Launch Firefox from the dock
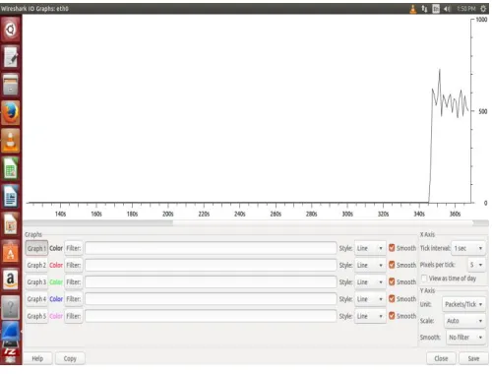492x374 pixels. coord(11,113)
